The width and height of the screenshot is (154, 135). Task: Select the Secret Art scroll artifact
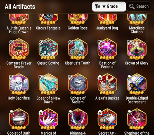[x=107, y=119]
